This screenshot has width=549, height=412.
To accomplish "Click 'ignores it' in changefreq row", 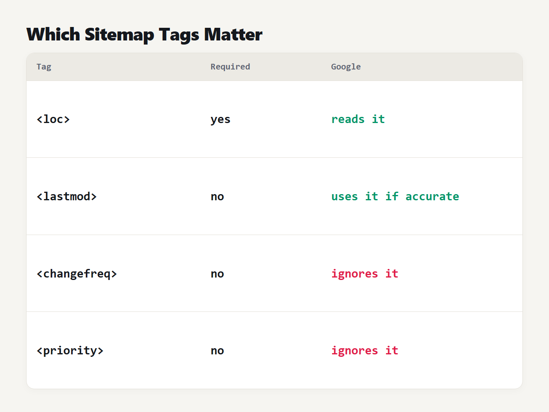I will coord(365,273).
